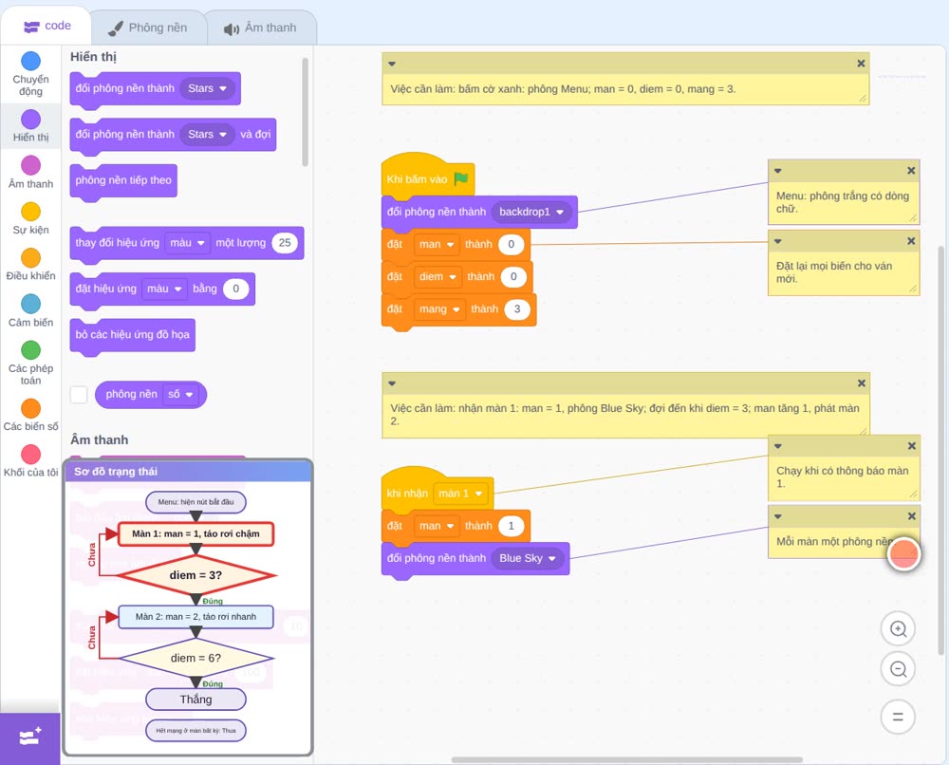The image size is (949, 765).
Task: Open the Chuyển động block category
Action: pyautogui.click(x=30, y=74)
